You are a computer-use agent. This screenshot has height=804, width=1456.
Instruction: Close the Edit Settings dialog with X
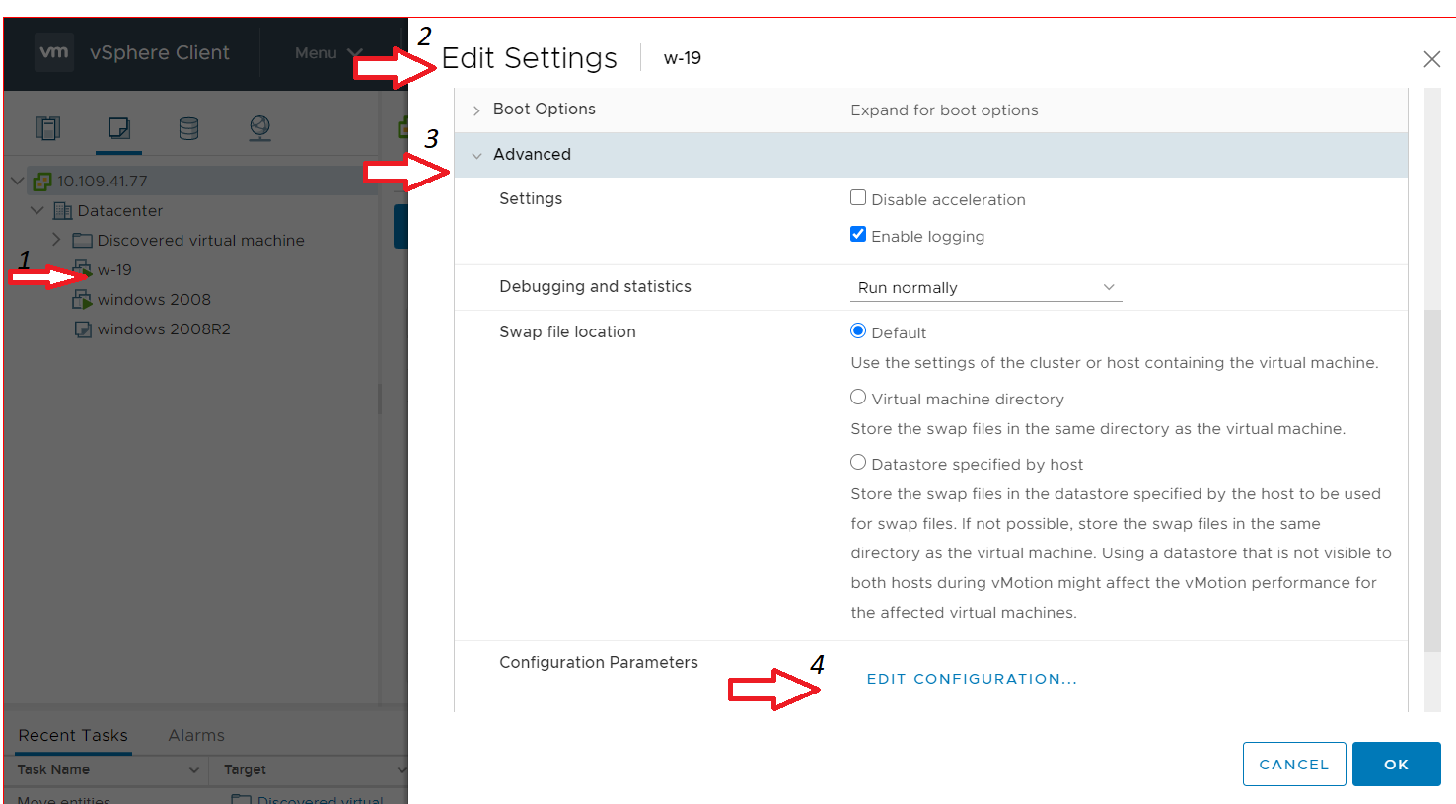coord(1431,59)
